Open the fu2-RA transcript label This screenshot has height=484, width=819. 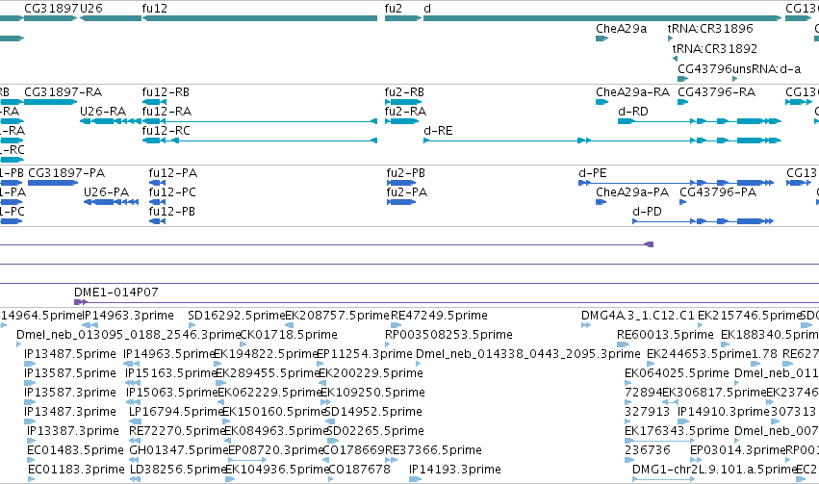[x=405, y=112]
